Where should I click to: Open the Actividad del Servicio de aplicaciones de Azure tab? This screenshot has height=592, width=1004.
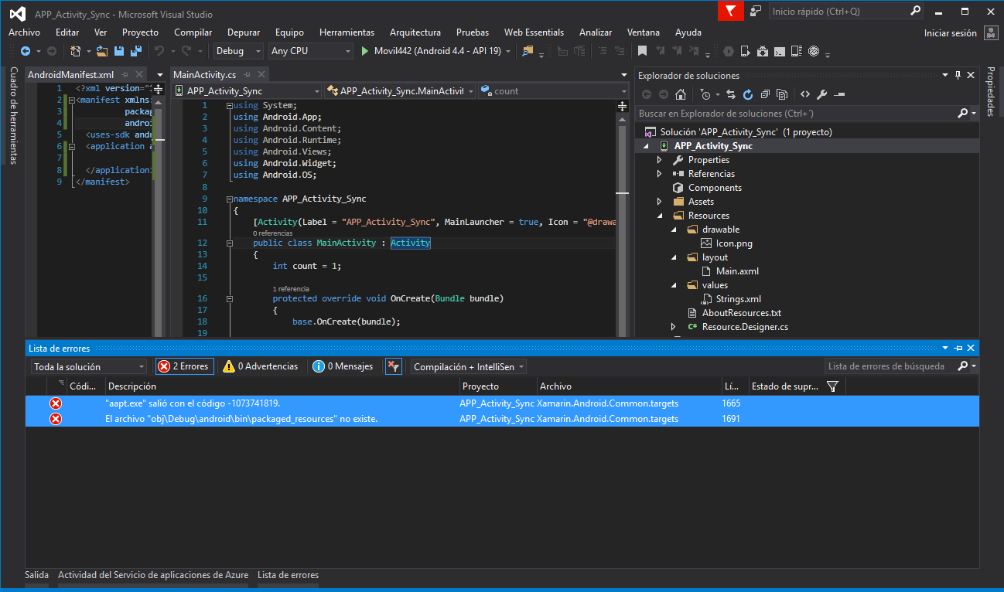pos(153,575)
